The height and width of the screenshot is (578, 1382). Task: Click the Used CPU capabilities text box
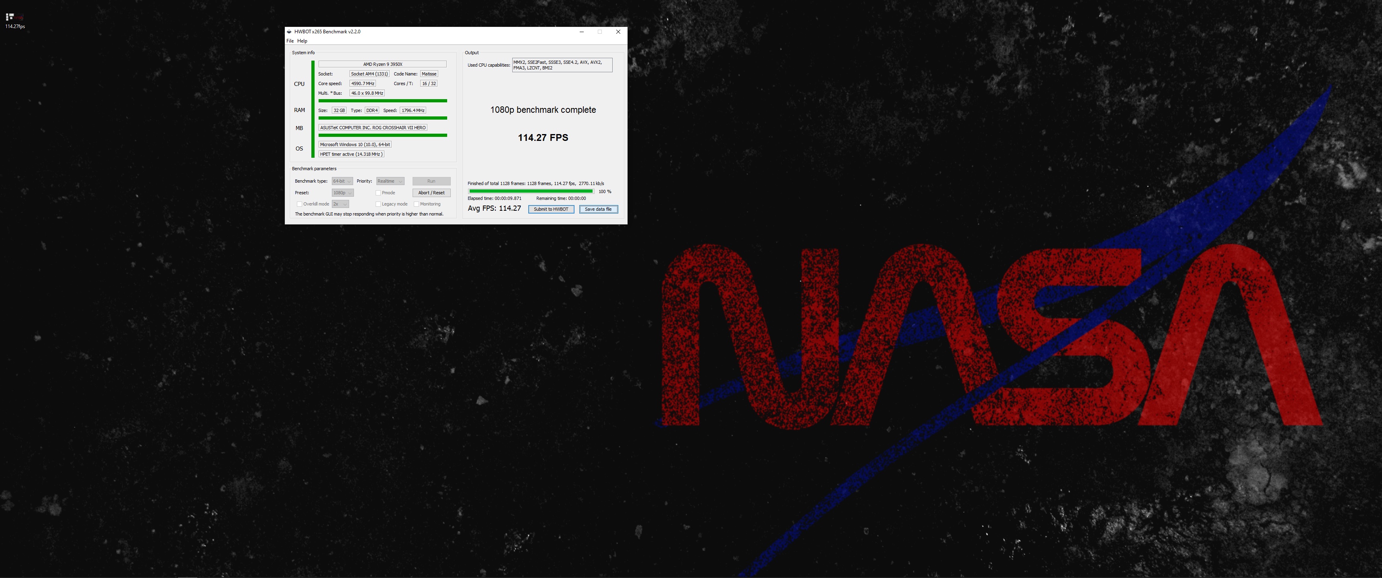[x=562, y=65]
